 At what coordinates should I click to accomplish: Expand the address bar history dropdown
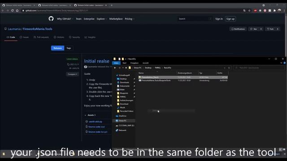pyautogui.click(x=225, y=68)
